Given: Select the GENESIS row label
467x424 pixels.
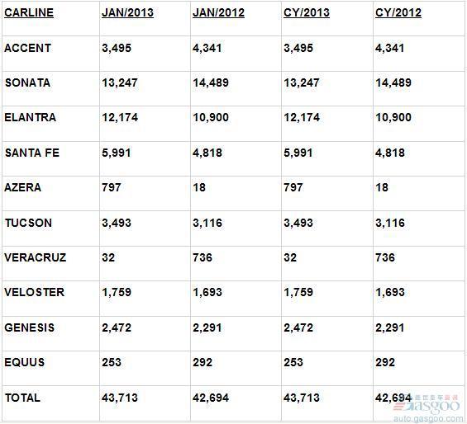Looking at the screenshot, I should tap(29, 327).
